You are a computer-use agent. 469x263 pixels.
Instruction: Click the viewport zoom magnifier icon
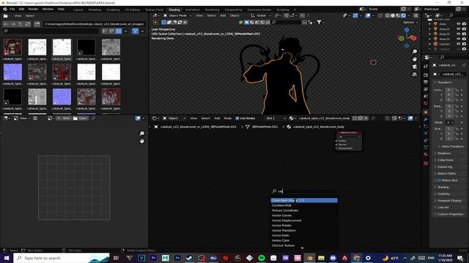[415, 52]
